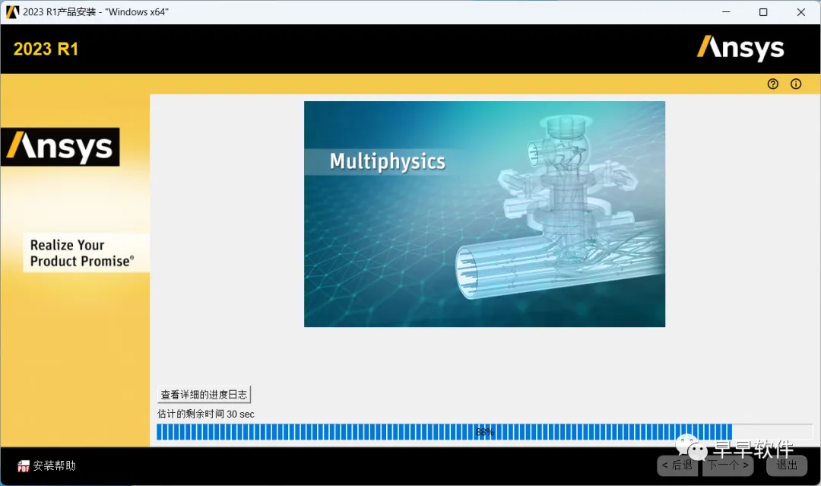Click the Ansys logo in the left sidebar
This screenshot has height=486, width=821.
(x=60, y=147)
